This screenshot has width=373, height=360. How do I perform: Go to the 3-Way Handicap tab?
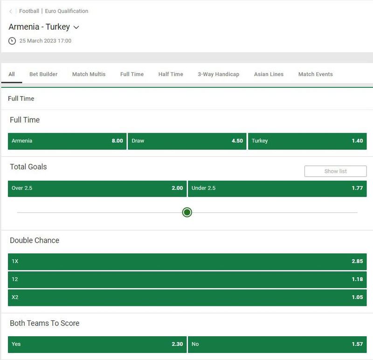pyautogui.click(x=218, y=74)
